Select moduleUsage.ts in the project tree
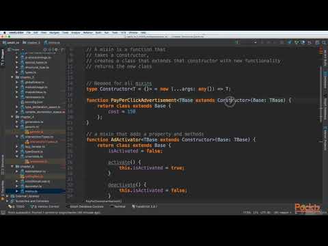 coord(36,87)
